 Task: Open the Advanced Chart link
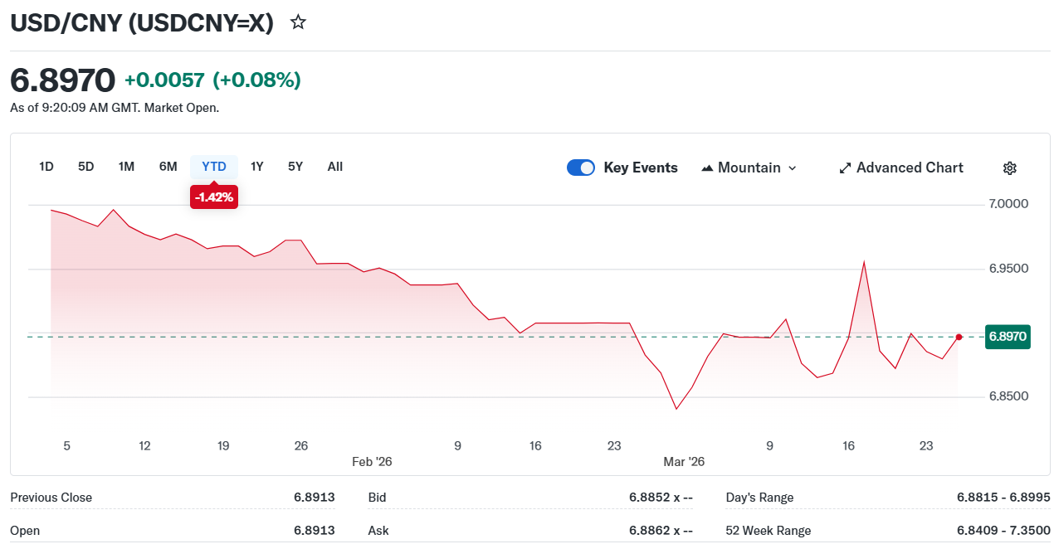point(910,168)
